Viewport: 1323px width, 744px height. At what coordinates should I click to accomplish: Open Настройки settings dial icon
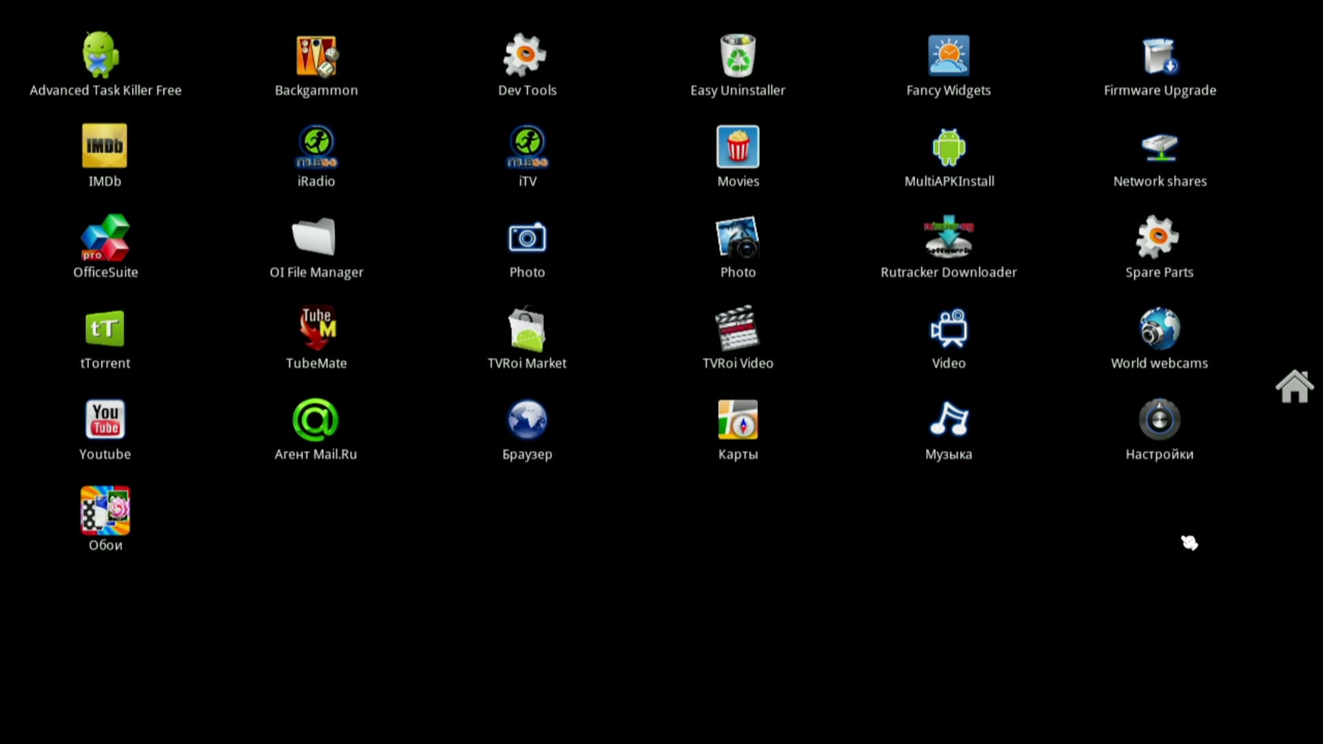point(1159,420)
